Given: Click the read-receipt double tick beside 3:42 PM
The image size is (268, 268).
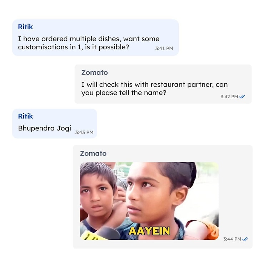Looking at the screenshot, I should point(242,97).
